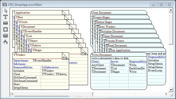Select the rectangle frame tool
This screenshot has width=176, height=99.
point(6,29)
